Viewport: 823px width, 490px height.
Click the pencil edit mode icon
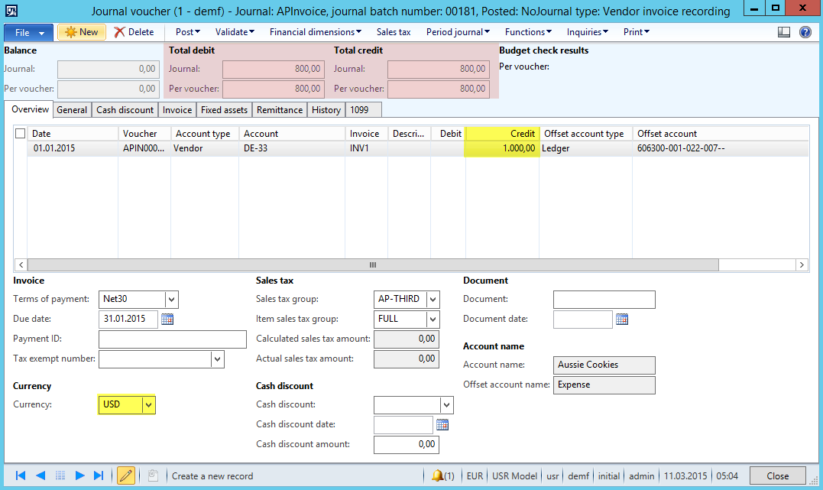pos(126,475)
